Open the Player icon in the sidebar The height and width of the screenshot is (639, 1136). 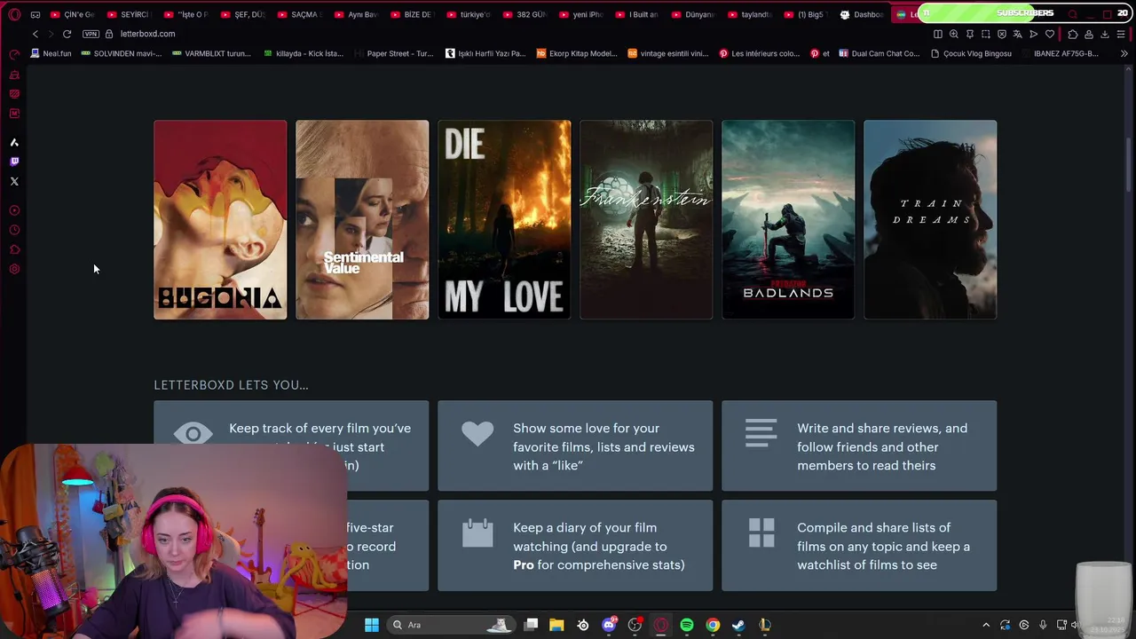pyautogui.click(x=14, y=210)
